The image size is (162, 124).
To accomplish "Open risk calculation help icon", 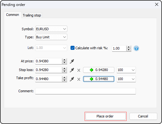I will (136, 48).
